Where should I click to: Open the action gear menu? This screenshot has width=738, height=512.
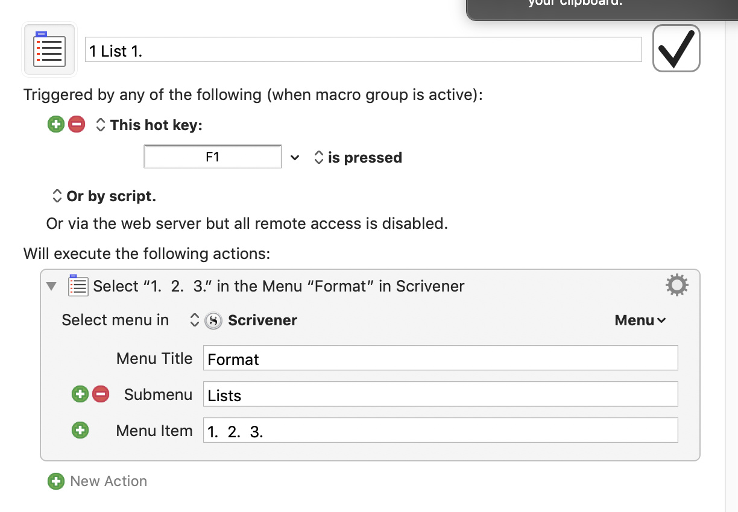click(x=676, y=285)
